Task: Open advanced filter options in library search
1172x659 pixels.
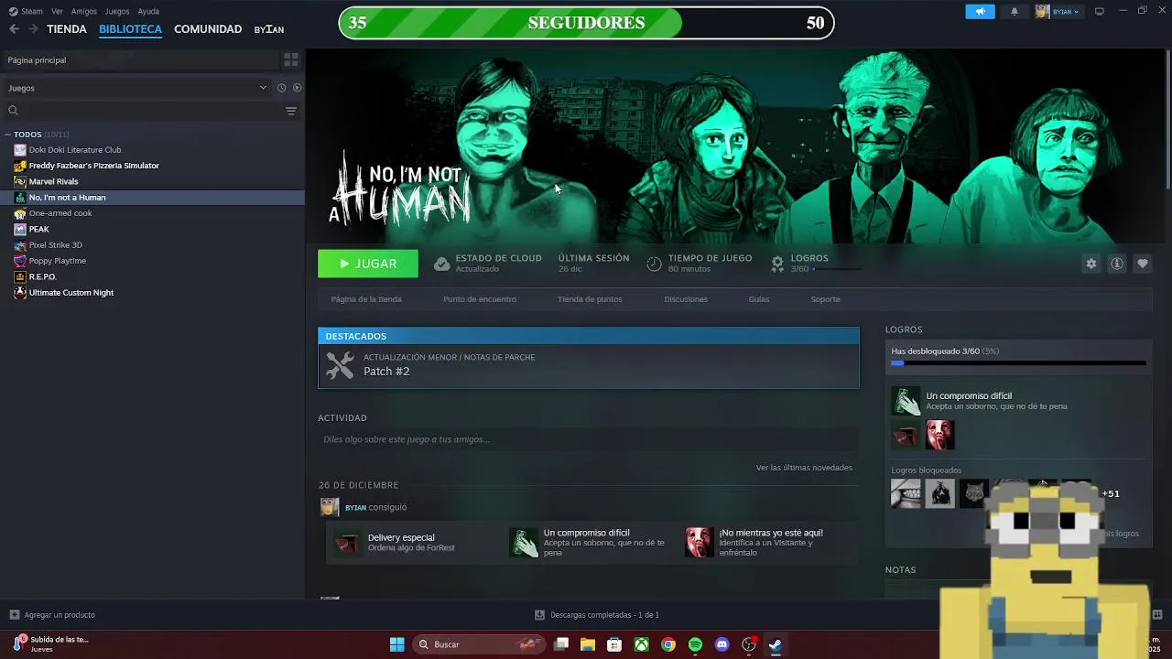Action: point(291,111)
